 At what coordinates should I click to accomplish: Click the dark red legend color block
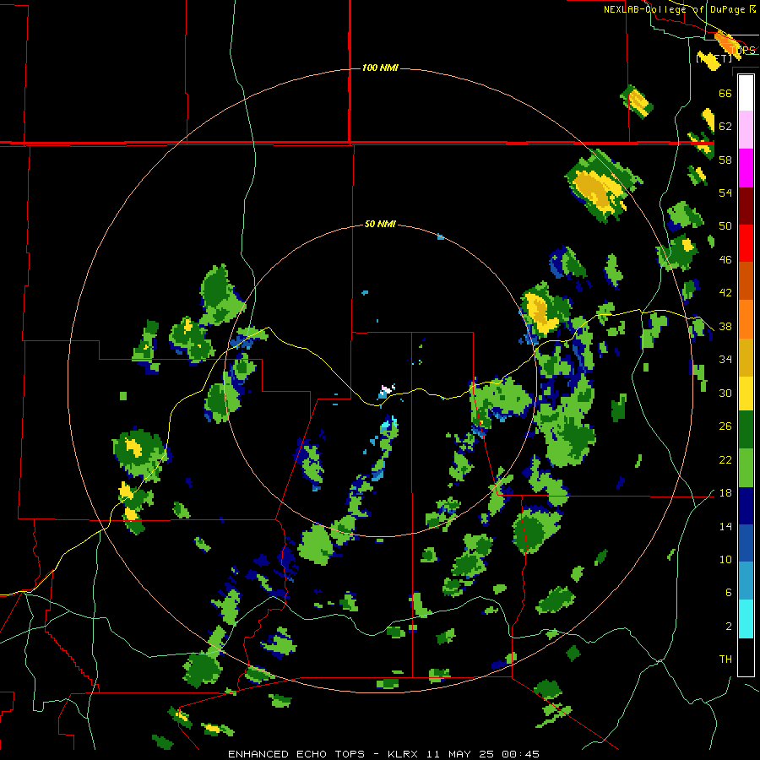click(x=746, y=206)
